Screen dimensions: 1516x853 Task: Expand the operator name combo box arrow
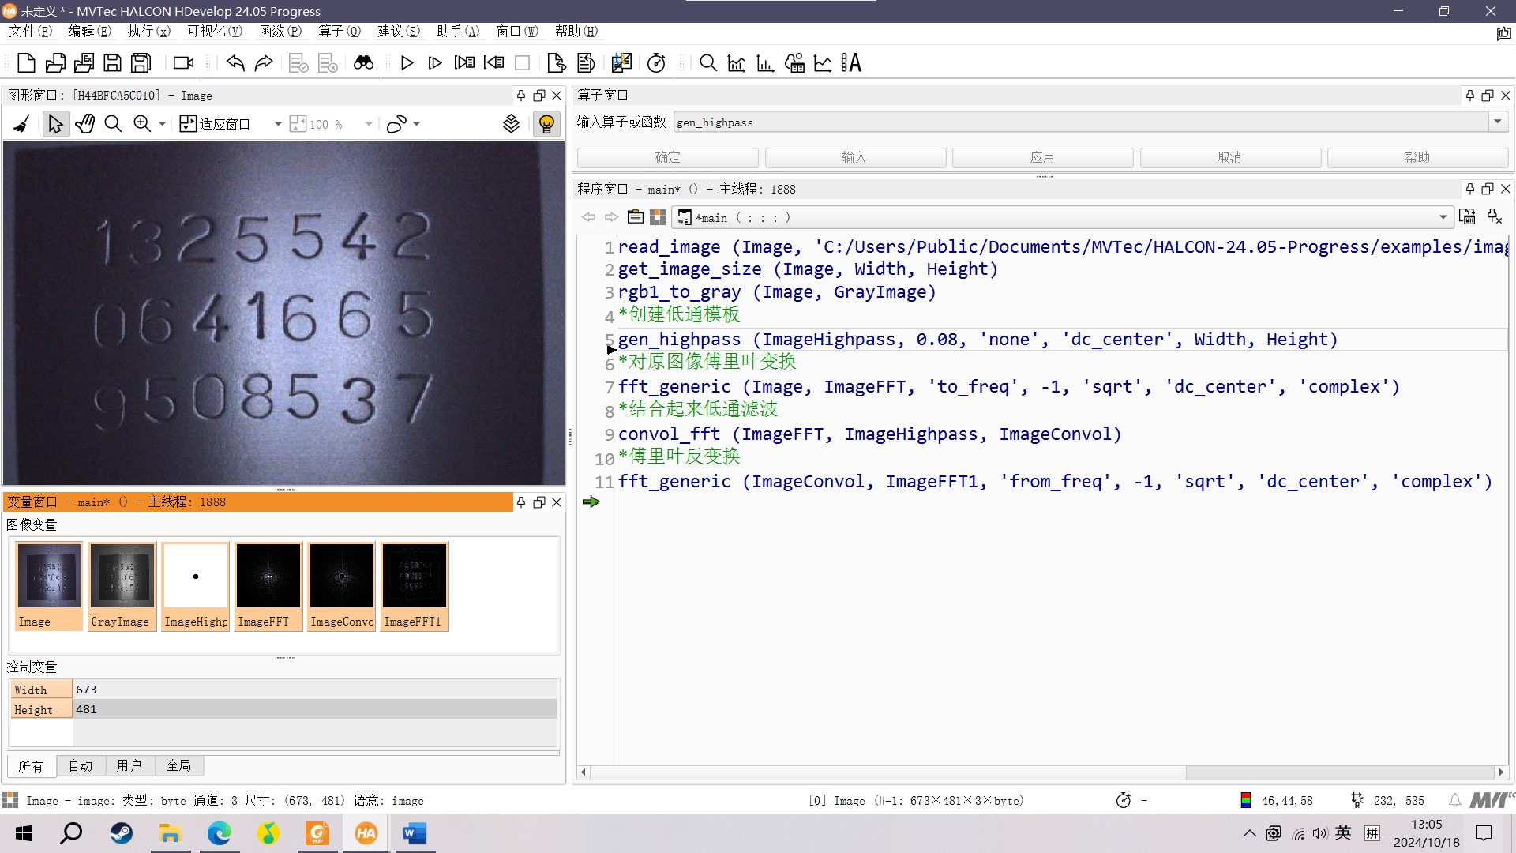[x=1498, y=122]
